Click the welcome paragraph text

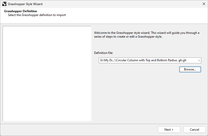tap(147, 35)
